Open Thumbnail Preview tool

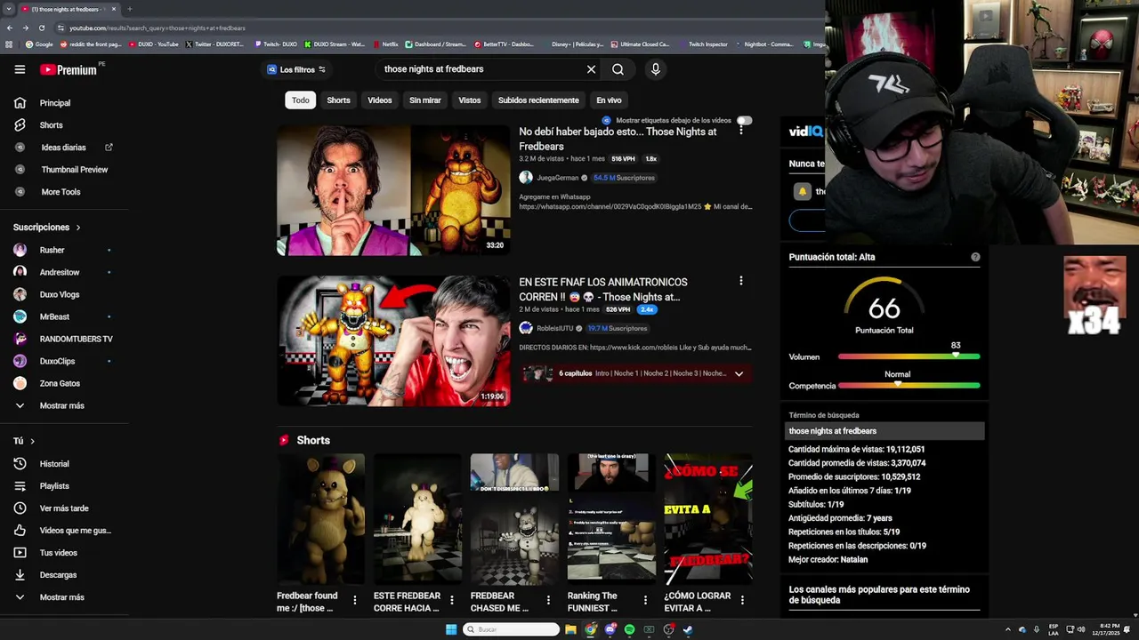click(74, 170)
